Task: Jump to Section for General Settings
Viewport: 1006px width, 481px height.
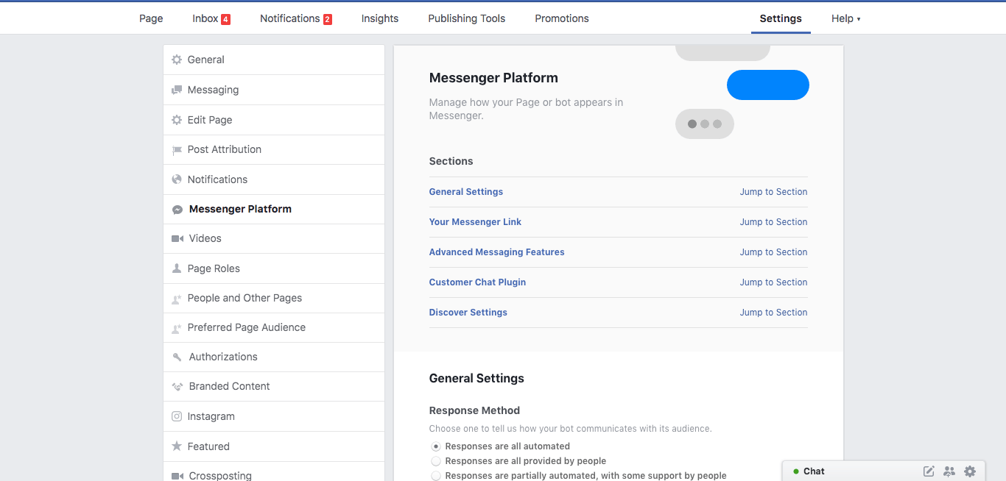Action: [x=773, y=192]
